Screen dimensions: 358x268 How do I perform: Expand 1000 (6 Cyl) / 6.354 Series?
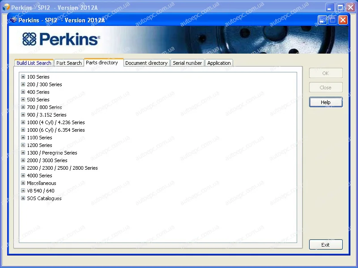point(23,130)
